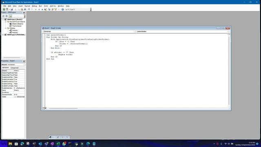Viewport: 261px width, 147px height.
Task: Open the Insert object dropdown arrow in toolbar
Action: tap(9, 9)
